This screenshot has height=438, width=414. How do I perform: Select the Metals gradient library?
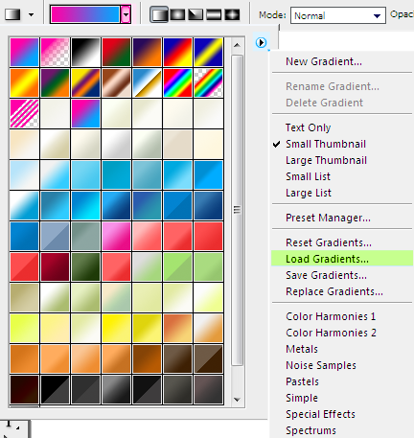pos(302,349)
